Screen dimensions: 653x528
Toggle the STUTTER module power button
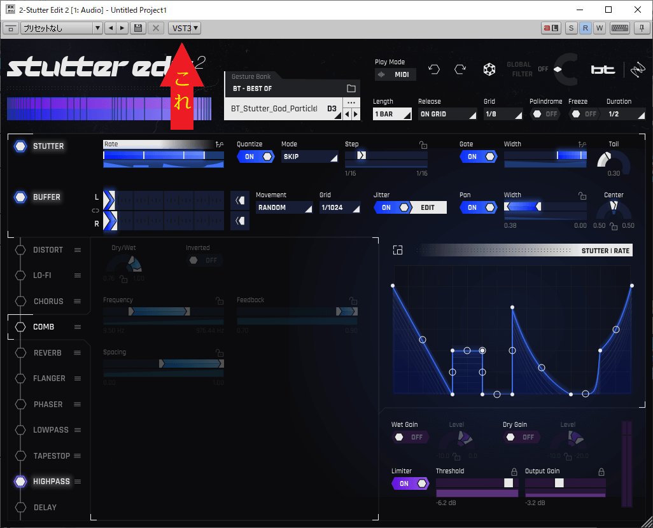[20, 146]
